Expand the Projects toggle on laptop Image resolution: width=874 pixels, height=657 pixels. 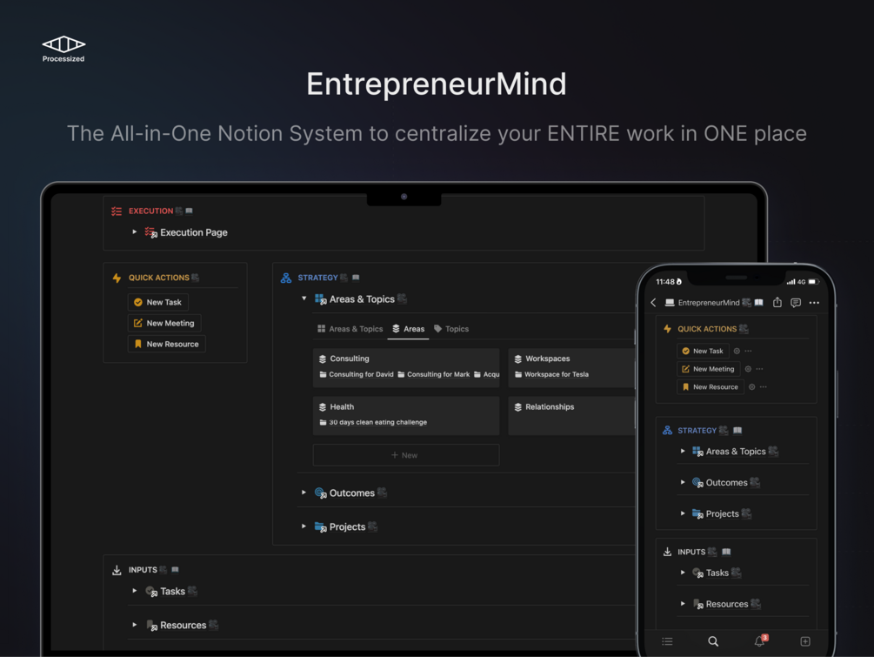304,526
